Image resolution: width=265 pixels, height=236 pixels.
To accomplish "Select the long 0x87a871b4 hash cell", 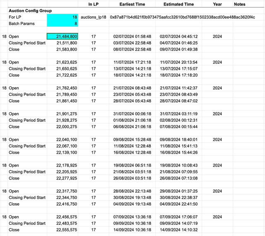I will pyautogui.click(x=182, y=17).
